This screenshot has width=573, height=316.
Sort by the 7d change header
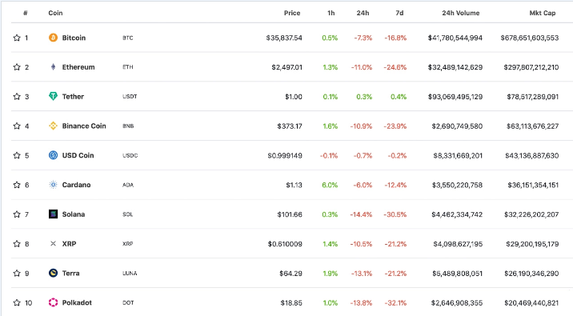pyautogui.click(x=399, y=13)
